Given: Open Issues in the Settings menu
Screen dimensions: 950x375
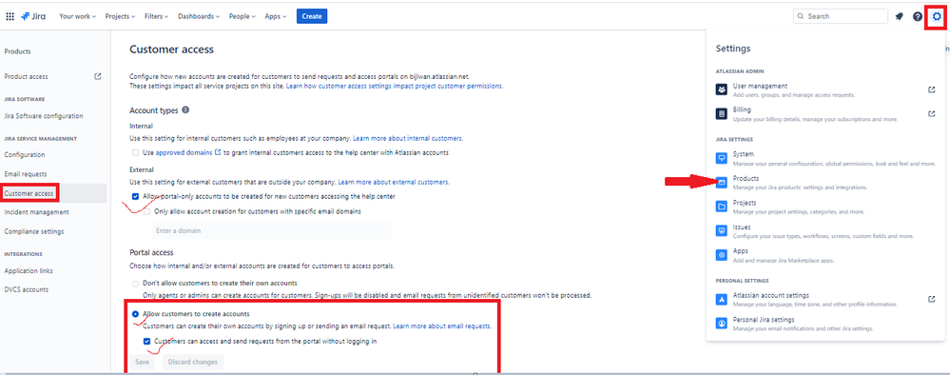Looking at the screenshot, I should click(825, 231).
